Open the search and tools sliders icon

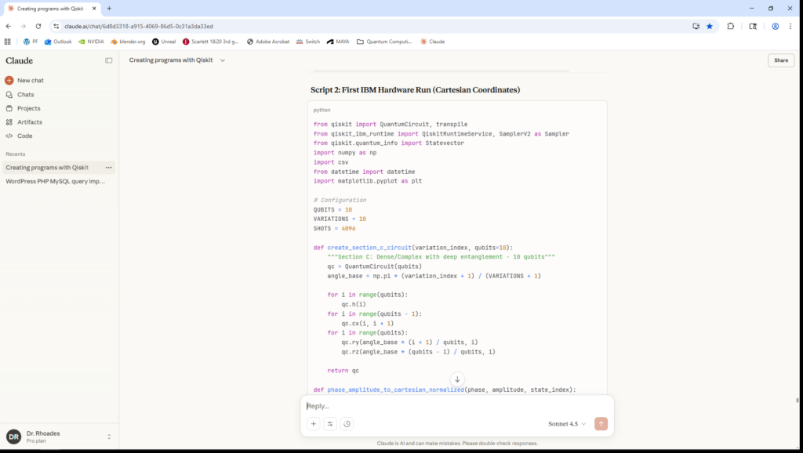pyautogui.click(x=330, y=423)
